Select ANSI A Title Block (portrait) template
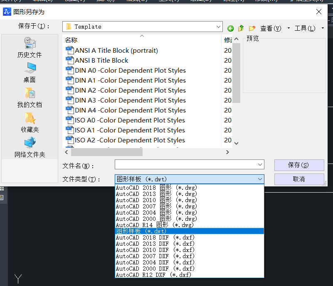Image resolution: width=333 pixels, height=286 pixels. click(x=116, y=51)
